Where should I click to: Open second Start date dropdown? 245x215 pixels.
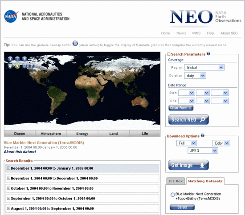[x=203, y=93]
